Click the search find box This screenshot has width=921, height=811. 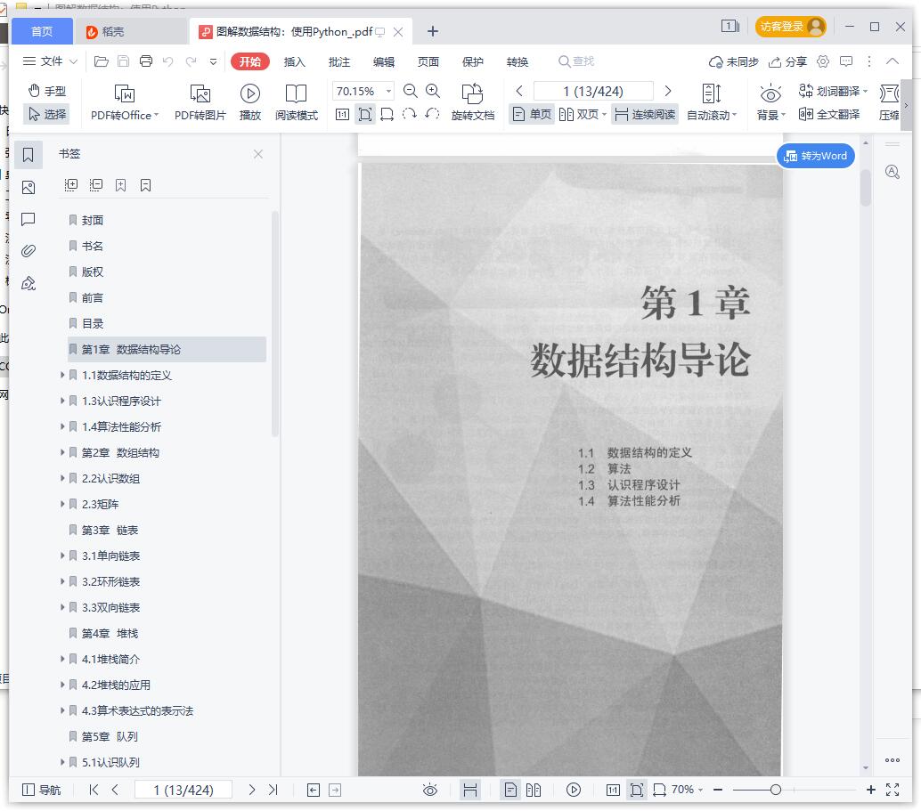coord(576,61)
